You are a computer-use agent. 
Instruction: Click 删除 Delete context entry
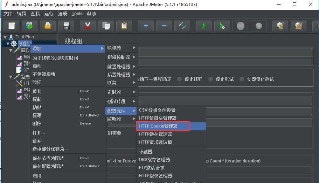click(68, 123)
